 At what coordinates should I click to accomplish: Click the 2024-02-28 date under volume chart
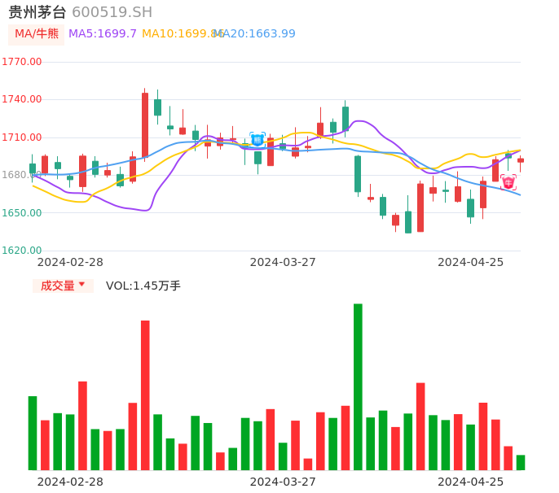coord(71,482)
